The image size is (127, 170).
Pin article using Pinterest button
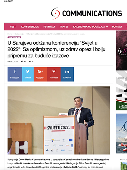click(54, 74)
